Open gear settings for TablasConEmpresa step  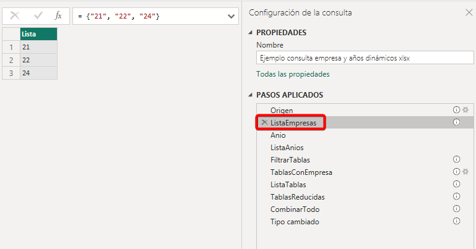[x=465, y=172]
